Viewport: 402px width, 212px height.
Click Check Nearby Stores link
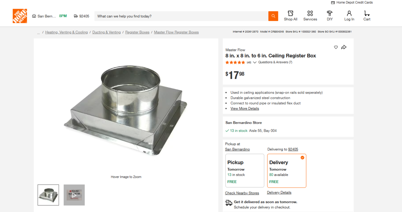[x=242, y=193]
